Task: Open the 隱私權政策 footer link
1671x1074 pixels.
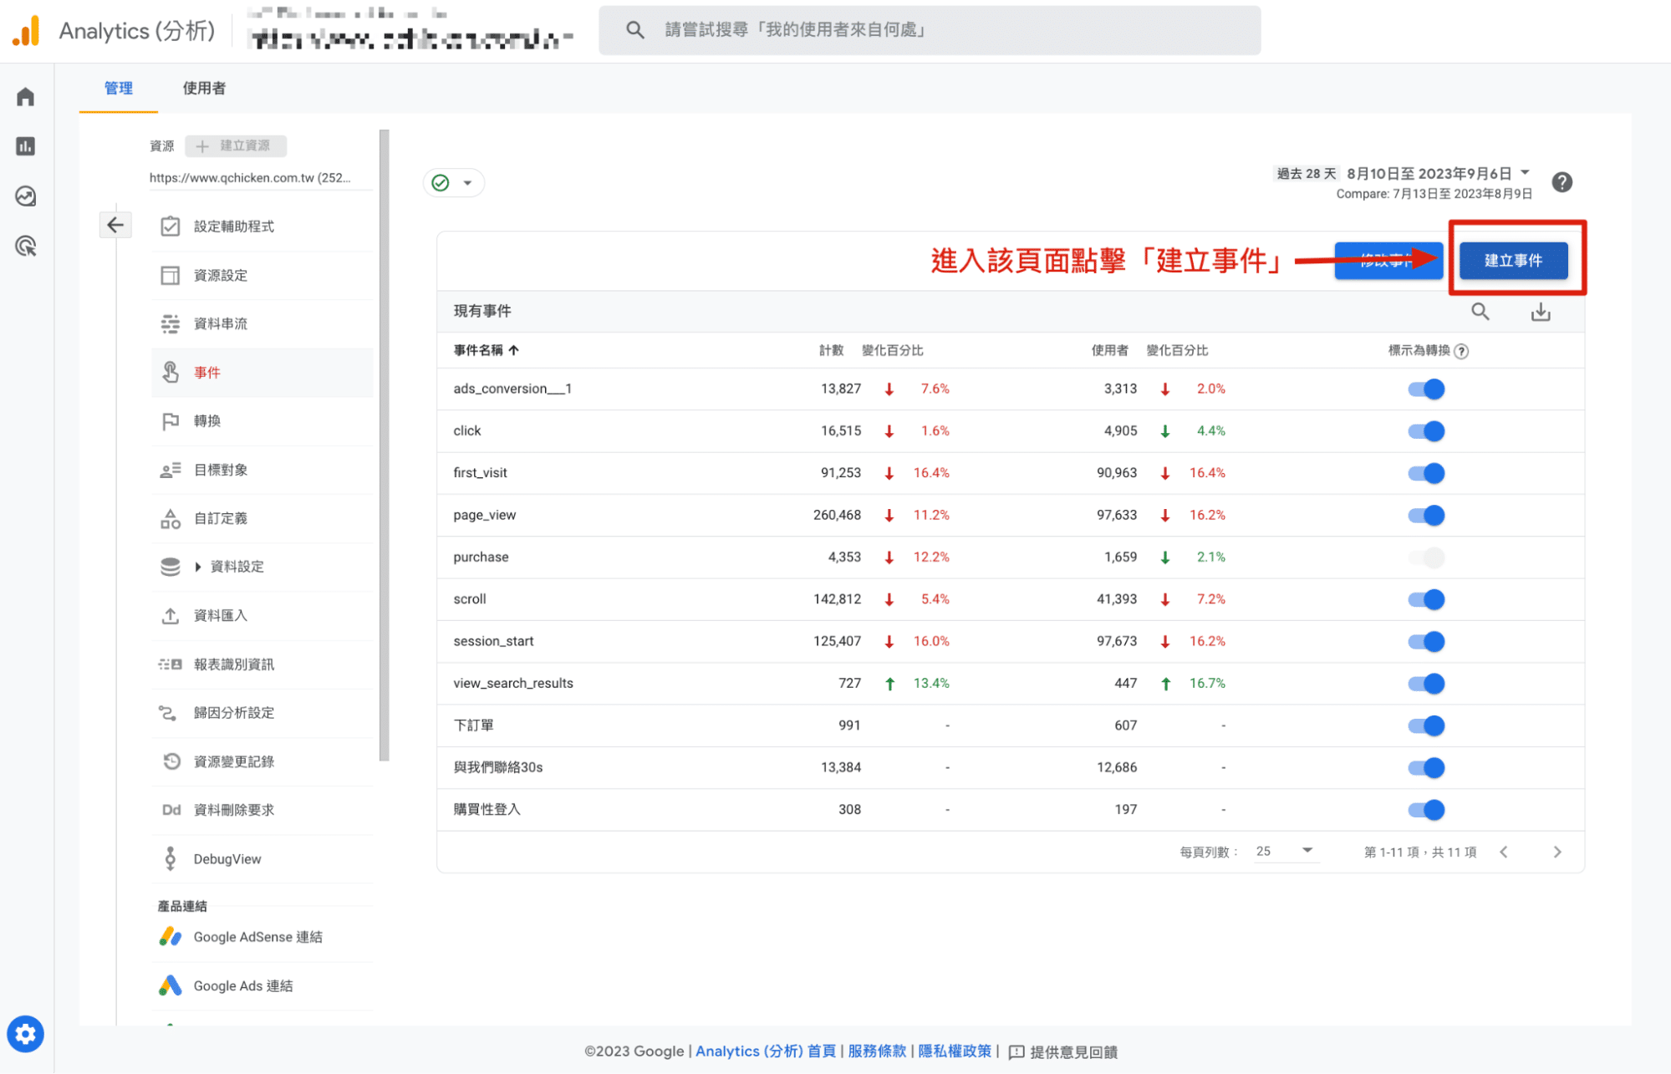Action: pos(954,1051)
